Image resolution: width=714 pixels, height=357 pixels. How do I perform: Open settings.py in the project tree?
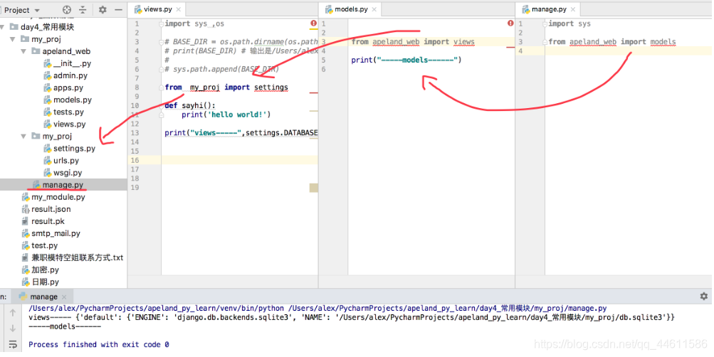(74, 149)
